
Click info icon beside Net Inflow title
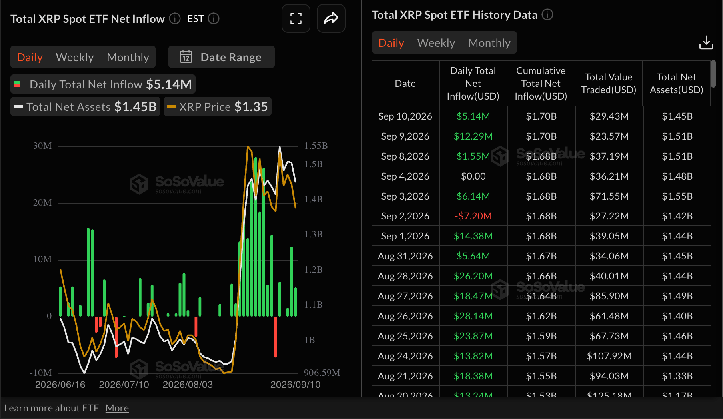tap(175, 18)
